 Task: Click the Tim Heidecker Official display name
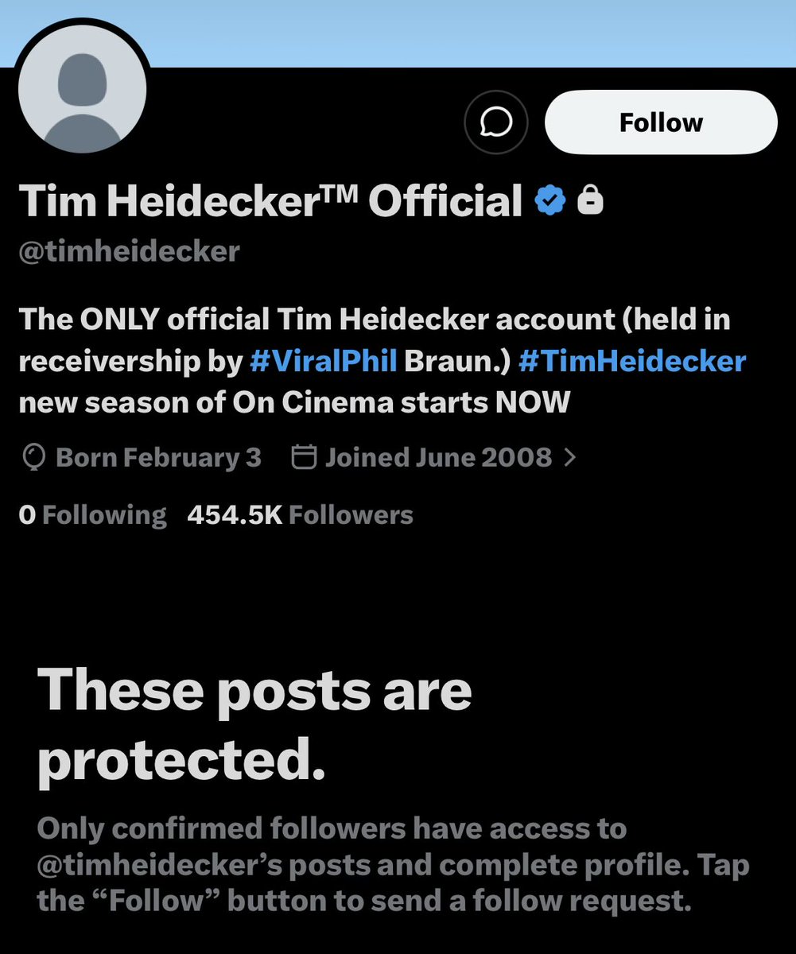[x=270, y=200]
